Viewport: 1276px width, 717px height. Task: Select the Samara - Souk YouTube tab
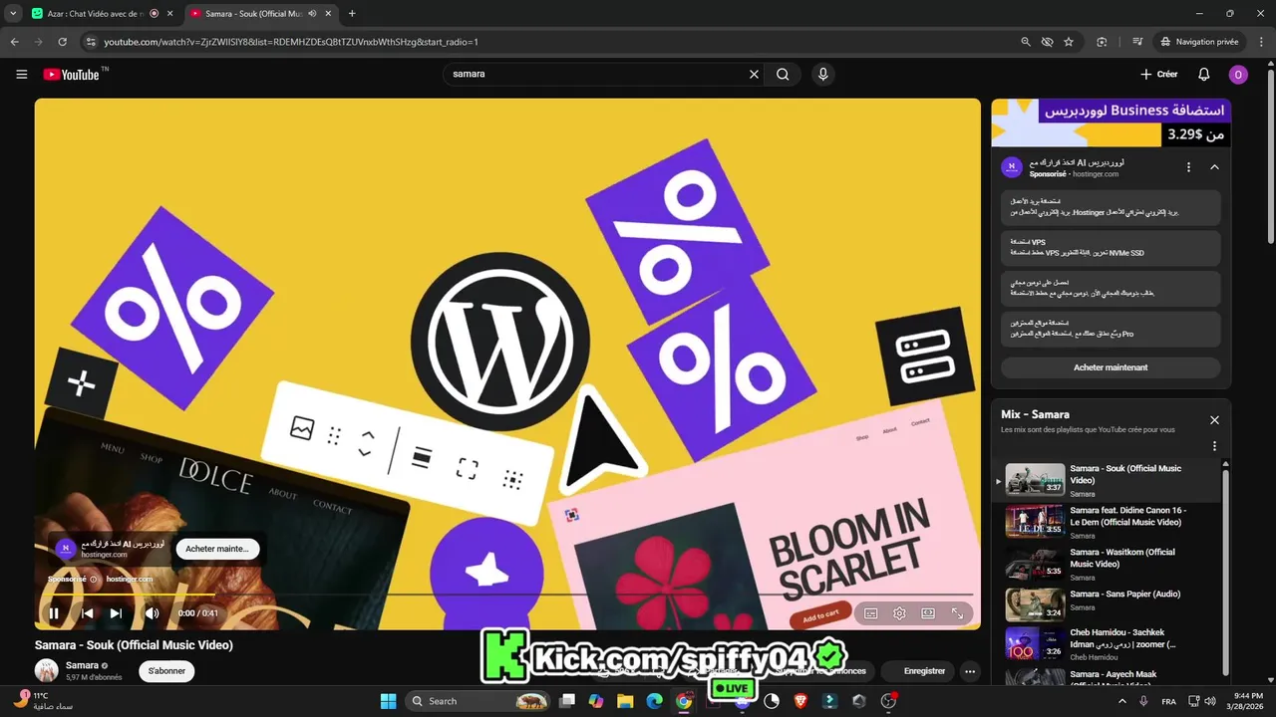coord(259,14)
